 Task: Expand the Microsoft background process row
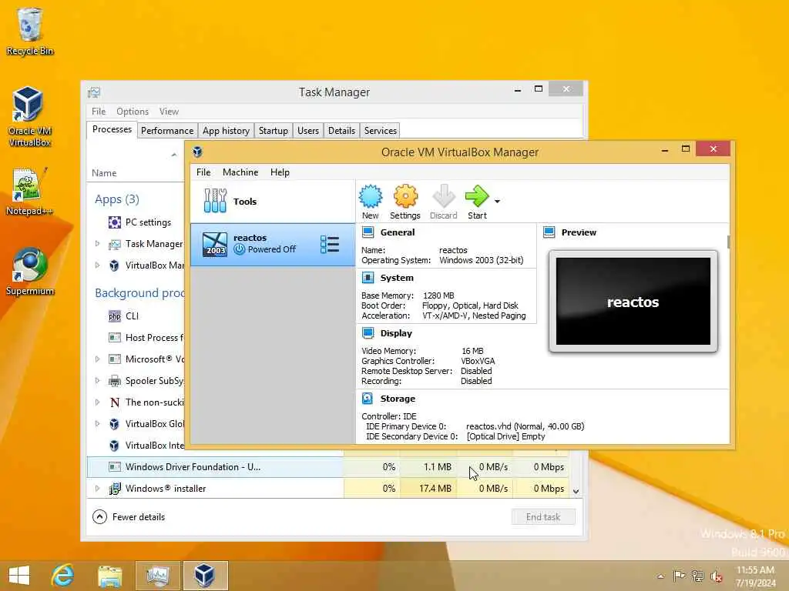98,359
